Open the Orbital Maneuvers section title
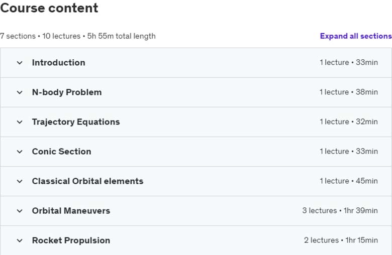Screen dimensions: 392x255 71,211
